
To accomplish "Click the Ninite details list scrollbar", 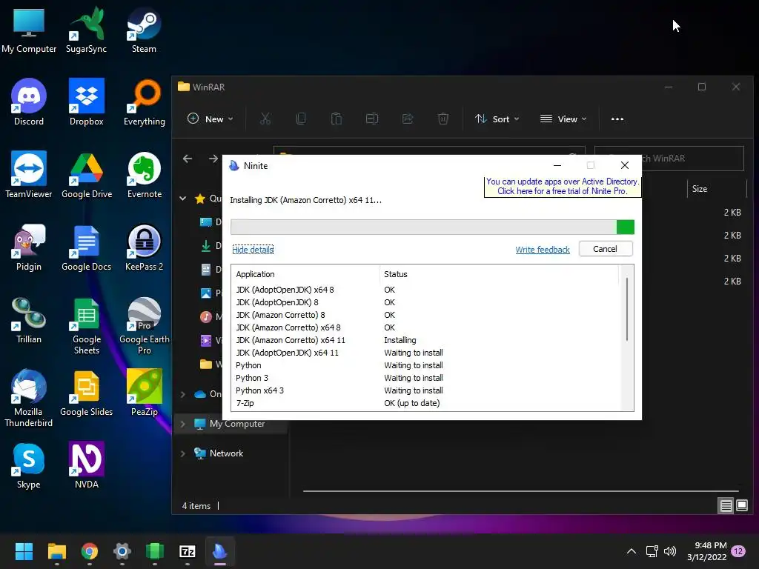I will (627, 310).
